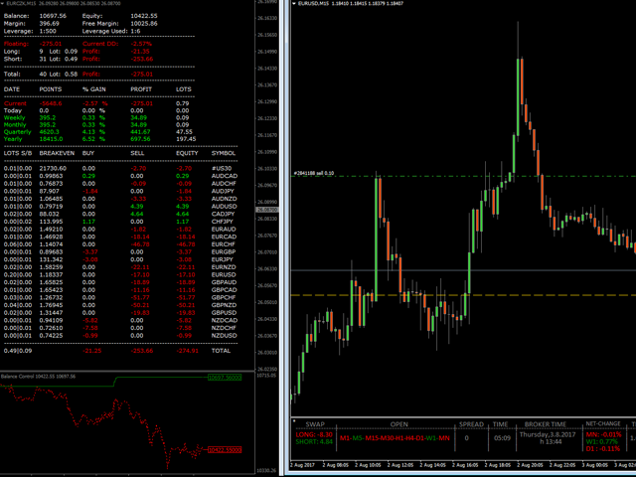This screenshot has width=636, height=477.
Task: Click the TOTAL label in bottom row
Action: click(223, 350)
